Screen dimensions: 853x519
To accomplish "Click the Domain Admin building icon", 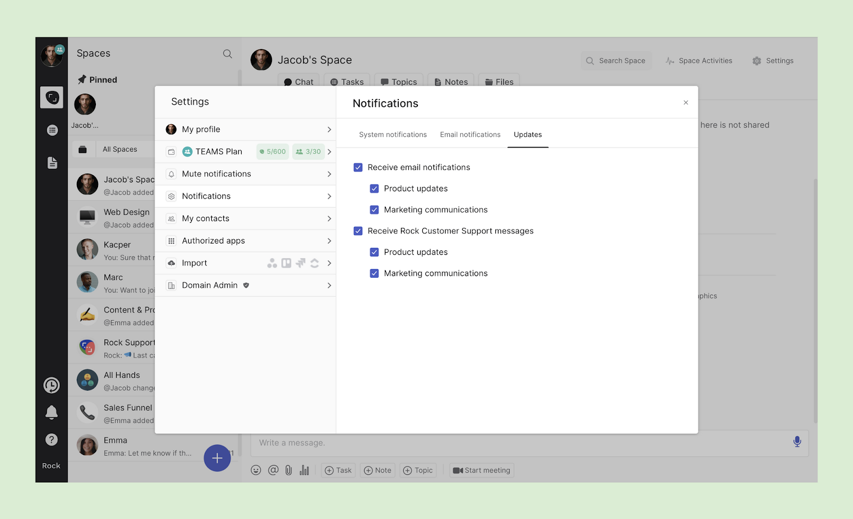I will pos(171,286).
